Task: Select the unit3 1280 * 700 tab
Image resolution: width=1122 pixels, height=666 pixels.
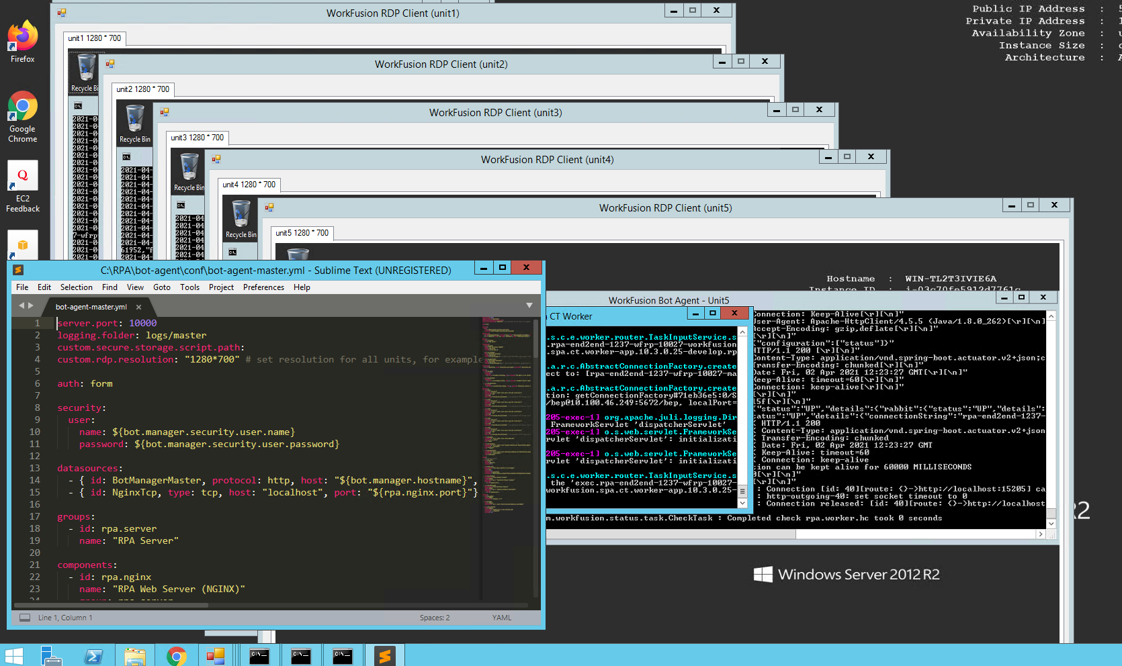Action: [x=197, y=138]
